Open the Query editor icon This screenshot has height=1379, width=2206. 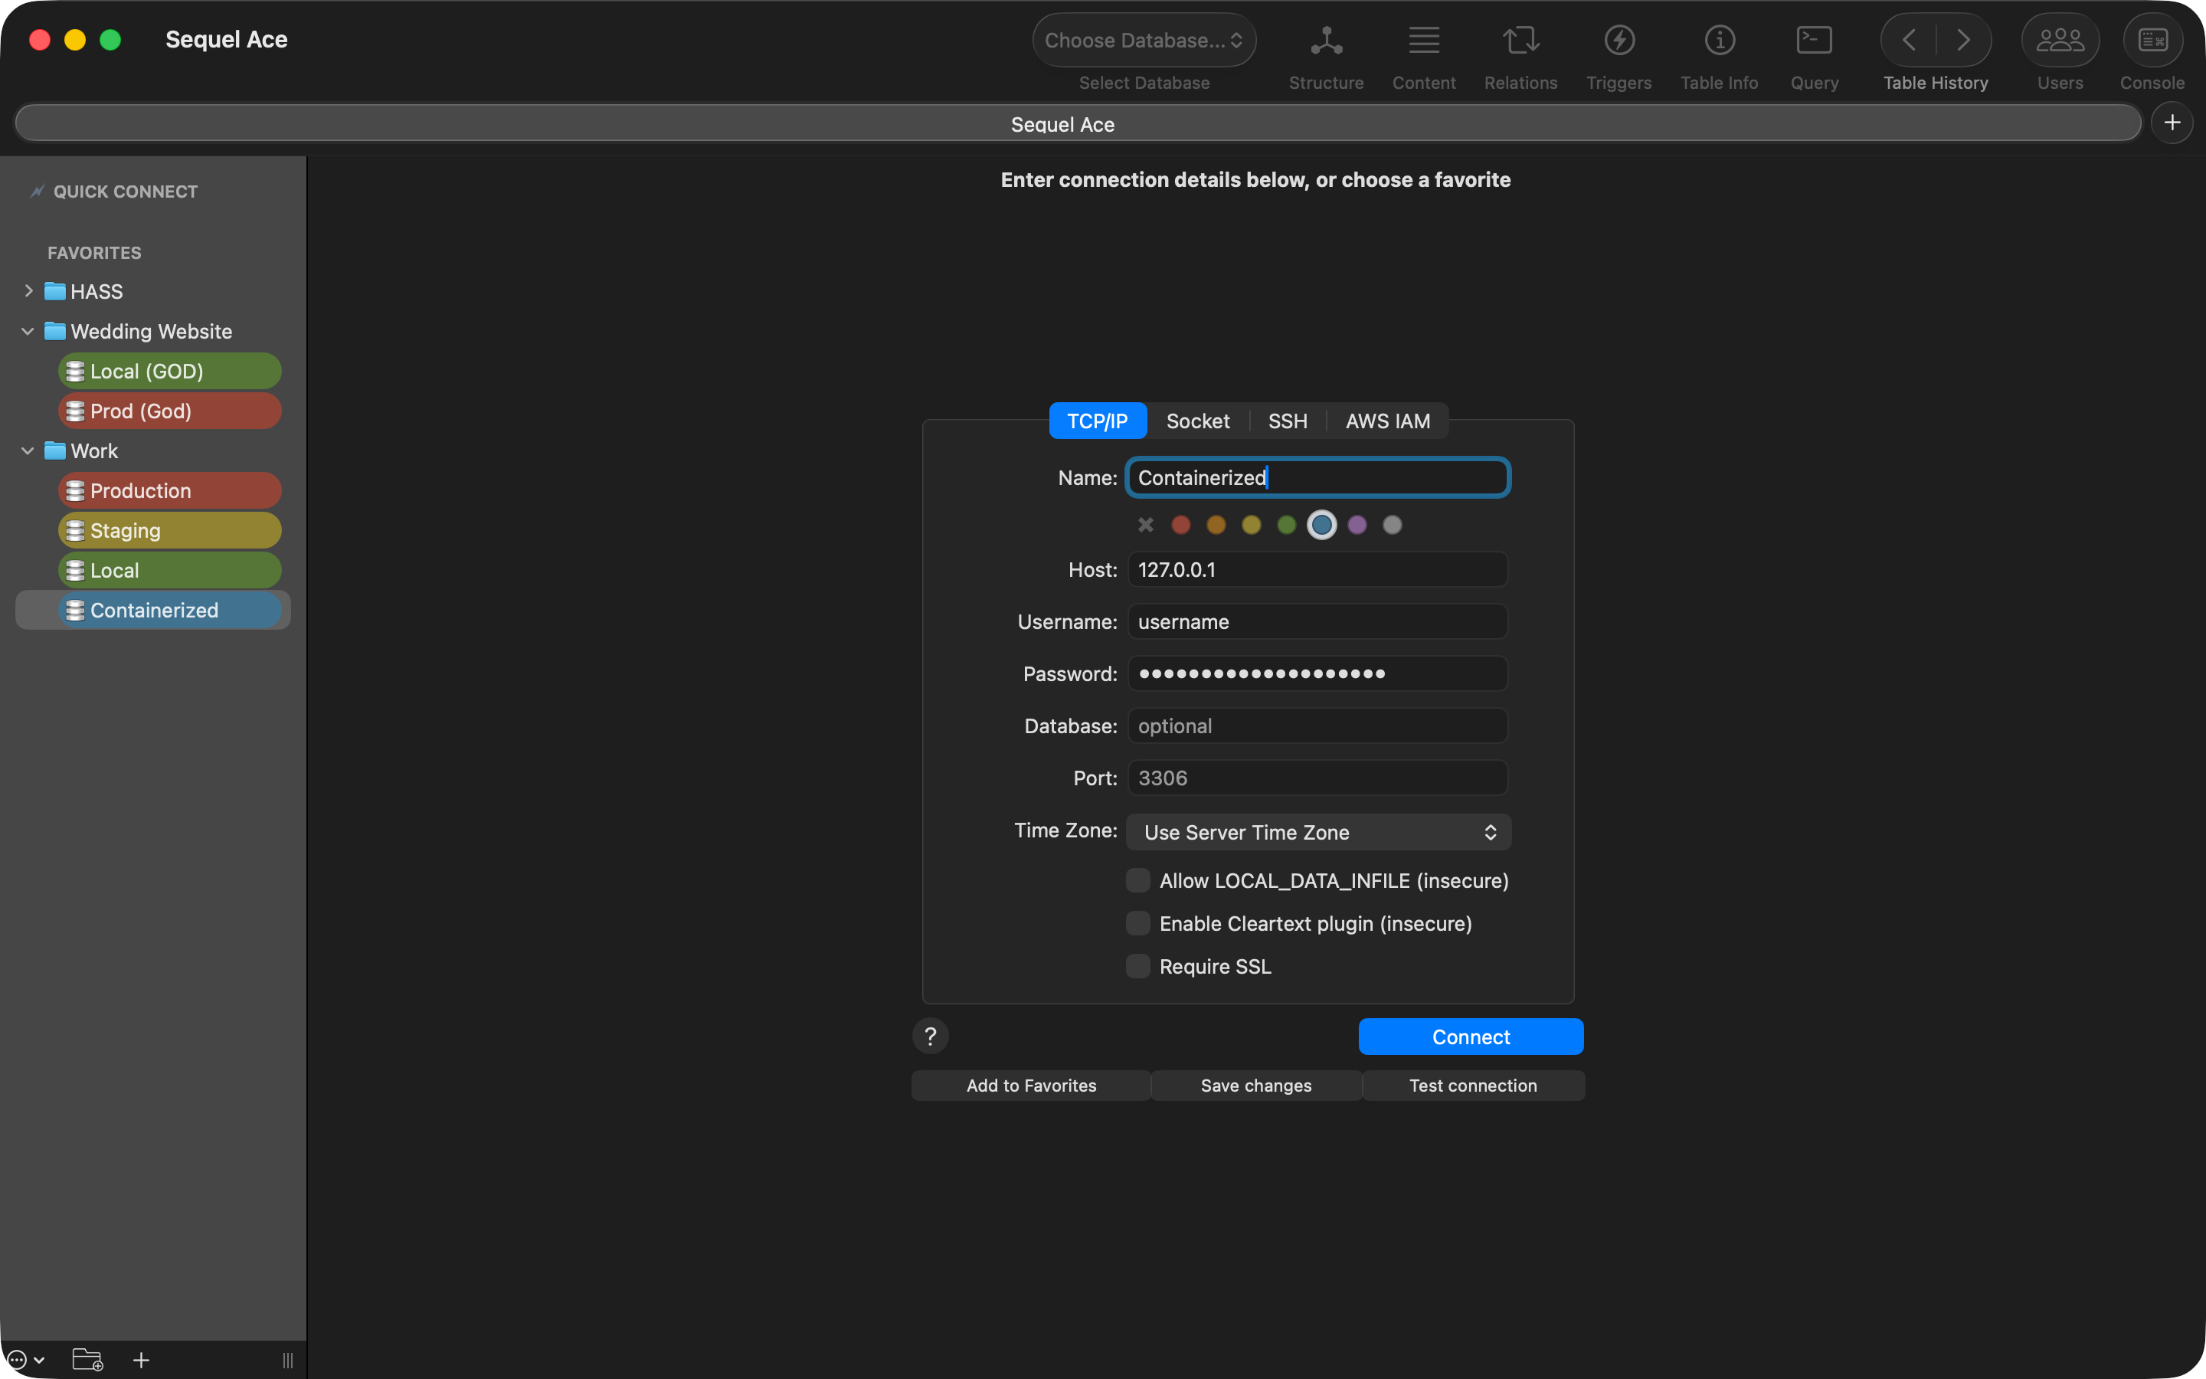tap(1814, 40)
